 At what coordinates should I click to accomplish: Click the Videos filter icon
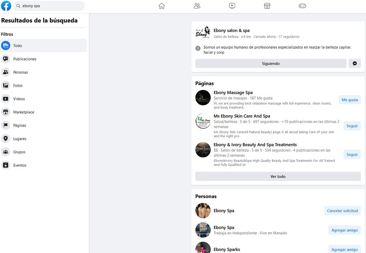point(6,99)
